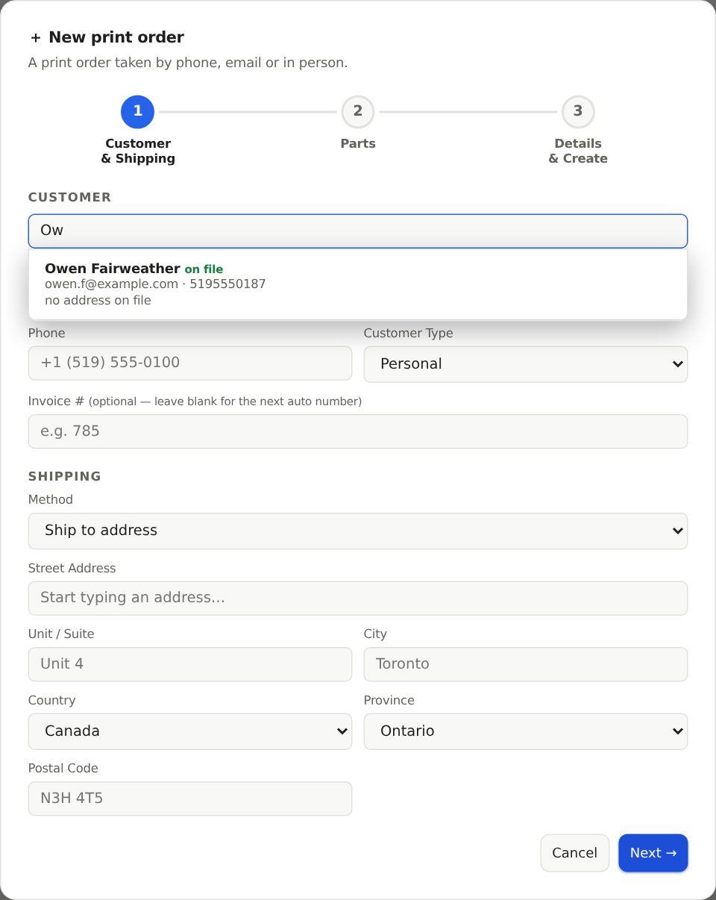Cancel the new print order

click(574, 853)
